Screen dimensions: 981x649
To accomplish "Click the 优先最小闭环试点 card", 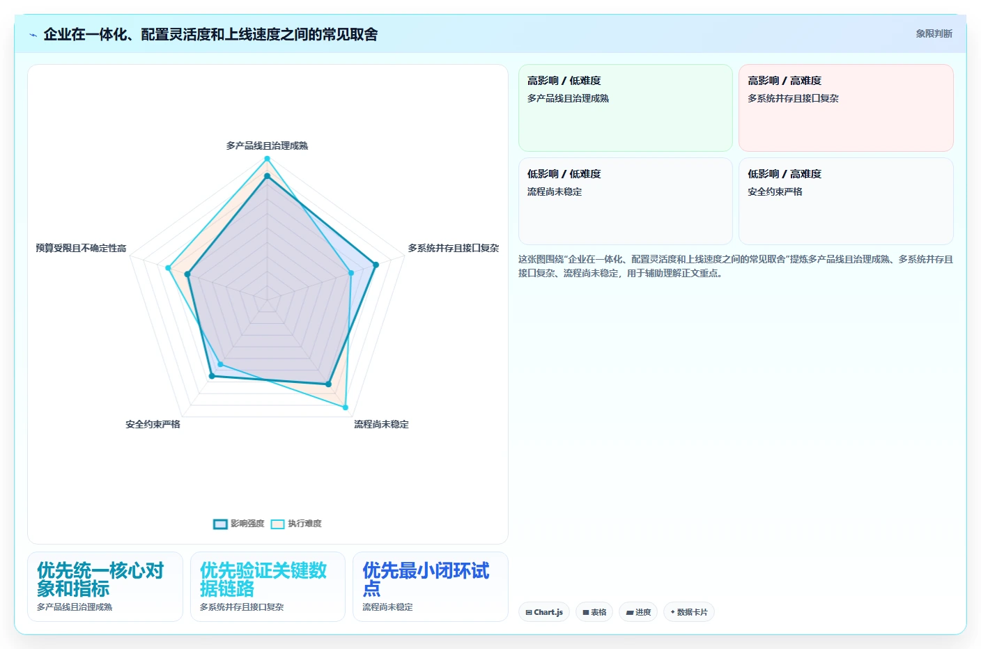I will [x=431, y=586].
